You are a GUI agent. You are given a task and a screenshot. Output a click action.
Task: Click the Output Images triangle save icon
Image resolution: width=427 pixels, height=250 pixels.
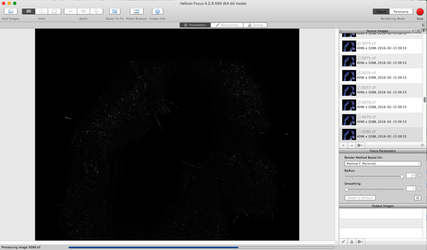pyautogui.click(x=352, y=241)
